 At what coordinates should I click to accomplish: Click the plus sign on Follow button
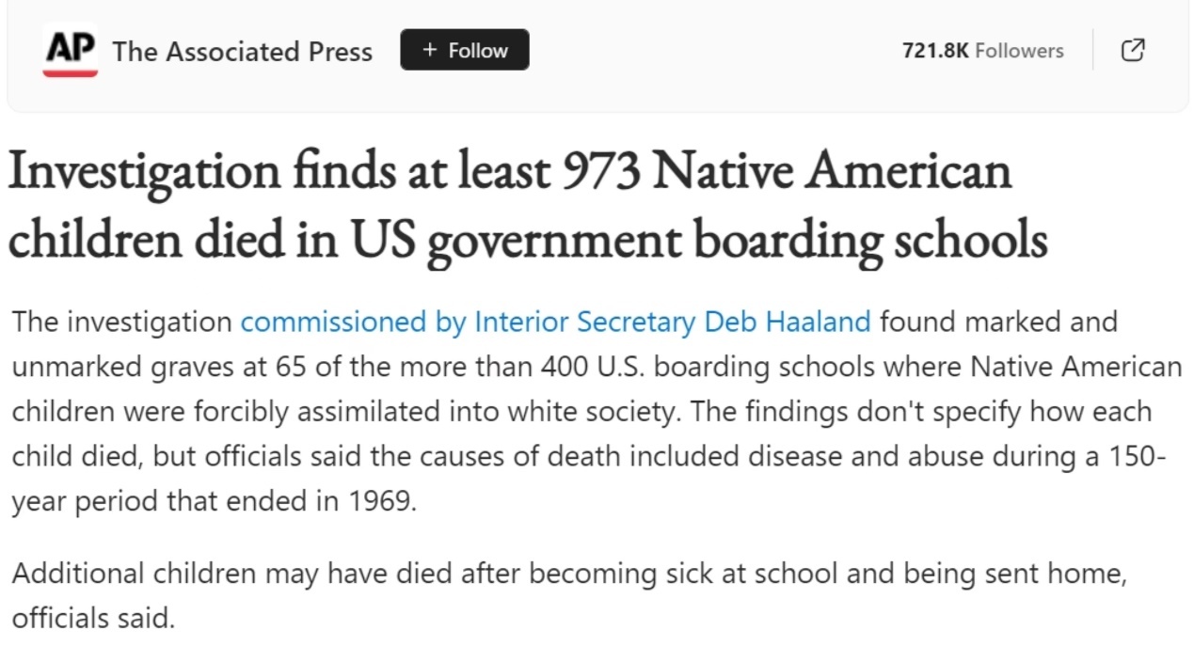click(x=429, y=51)
